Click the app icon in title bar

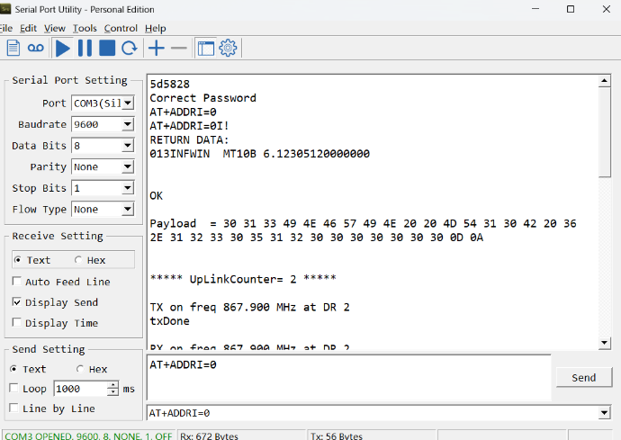[x=4, y=9]
